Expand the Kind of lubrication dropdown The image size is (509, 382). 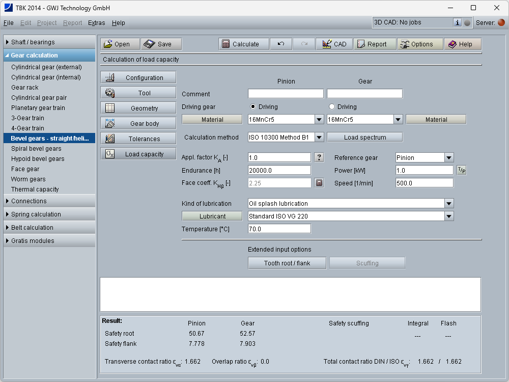tap(448, 204)
